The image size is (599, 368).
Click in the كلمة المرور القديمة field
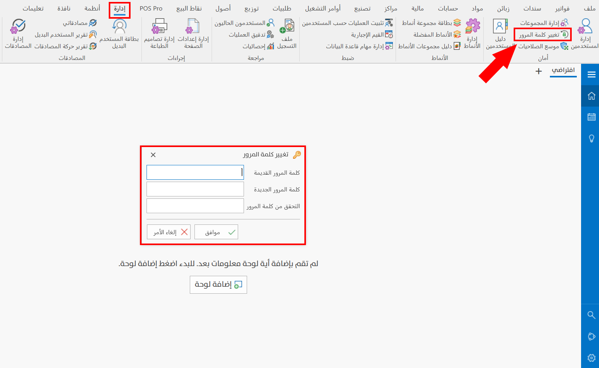[x=195, y=172]
